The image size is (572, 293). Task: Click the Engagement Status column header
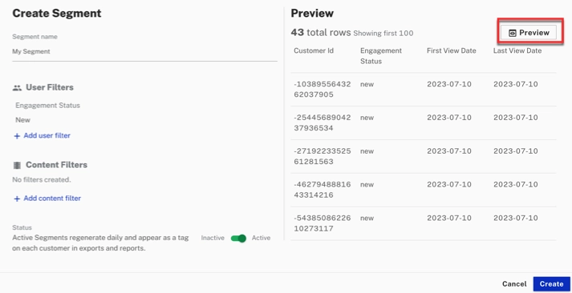381,56
